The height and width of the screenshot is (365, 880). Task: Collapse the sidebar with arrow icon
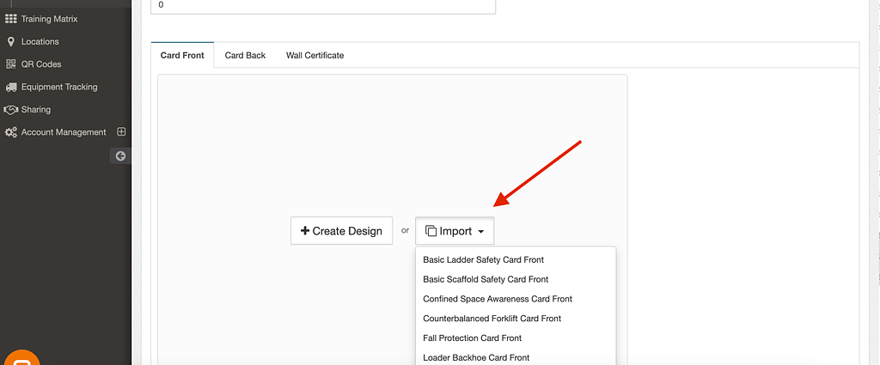tap(120, 155)
